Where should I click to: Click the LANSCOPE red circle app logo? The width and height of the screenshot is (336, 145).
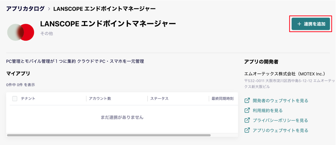click(x=21, y=32)
